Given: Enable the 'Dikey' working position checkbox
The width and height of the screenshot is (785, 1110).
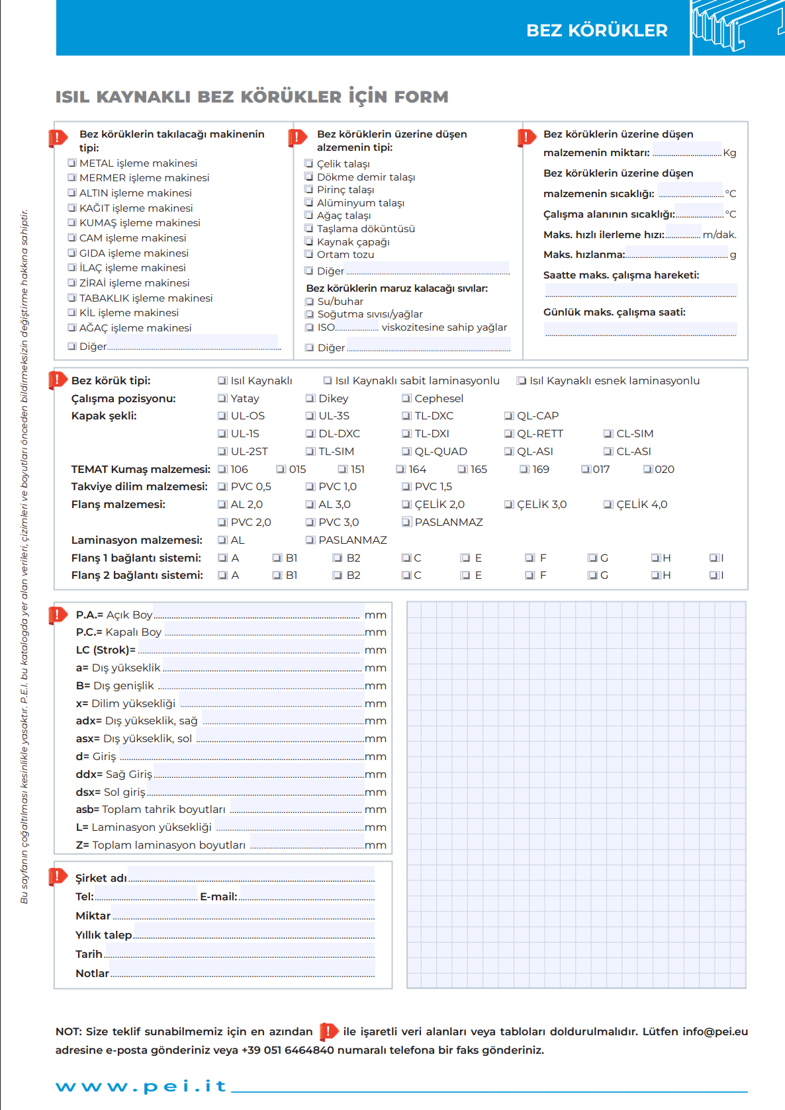Looking at the screenshot, I should [310, 398].
